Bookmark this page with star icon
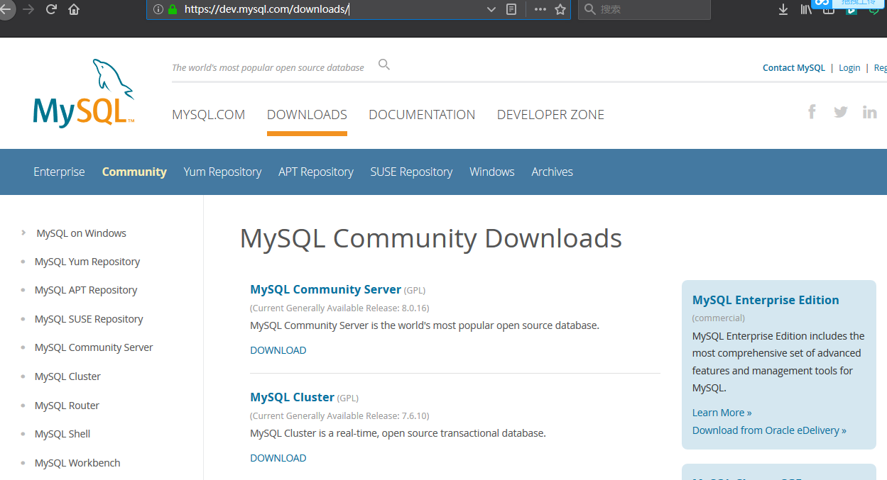The height and width of the screenshot is (480, 887). tap(560, 9)
